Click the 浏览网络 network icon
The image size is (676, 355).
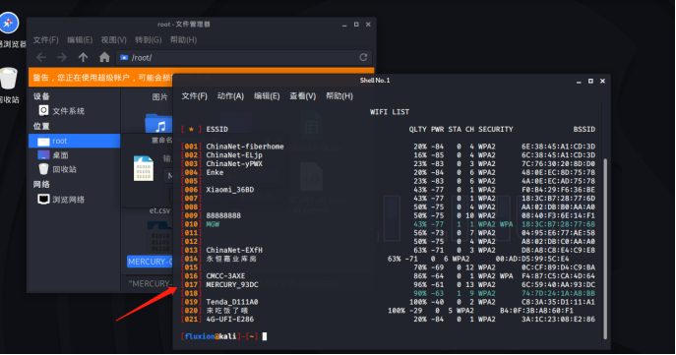(43, 199)
